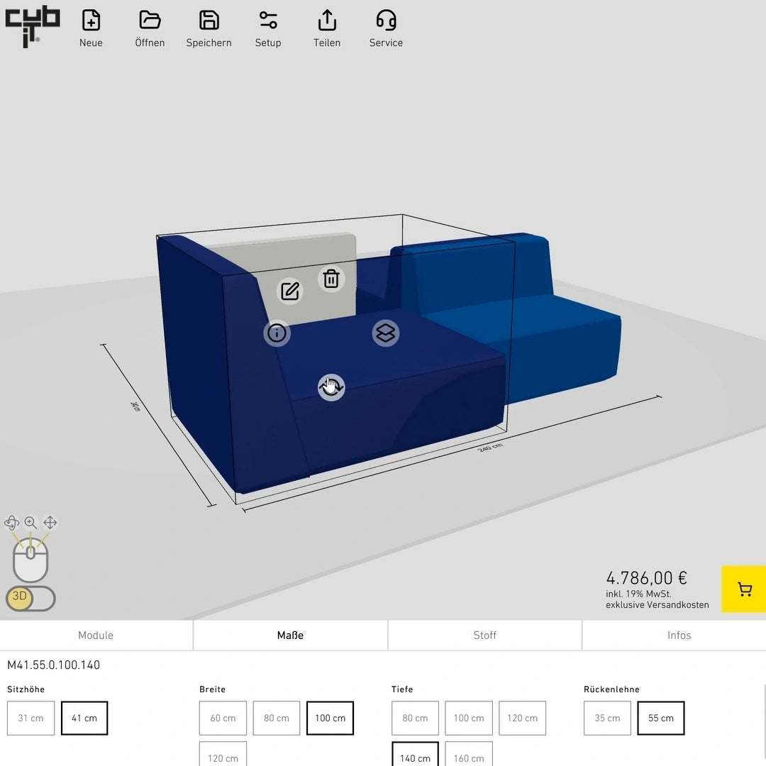
Task: Click the edit pencil icon on sofa
Action: [x=289, y=292]
